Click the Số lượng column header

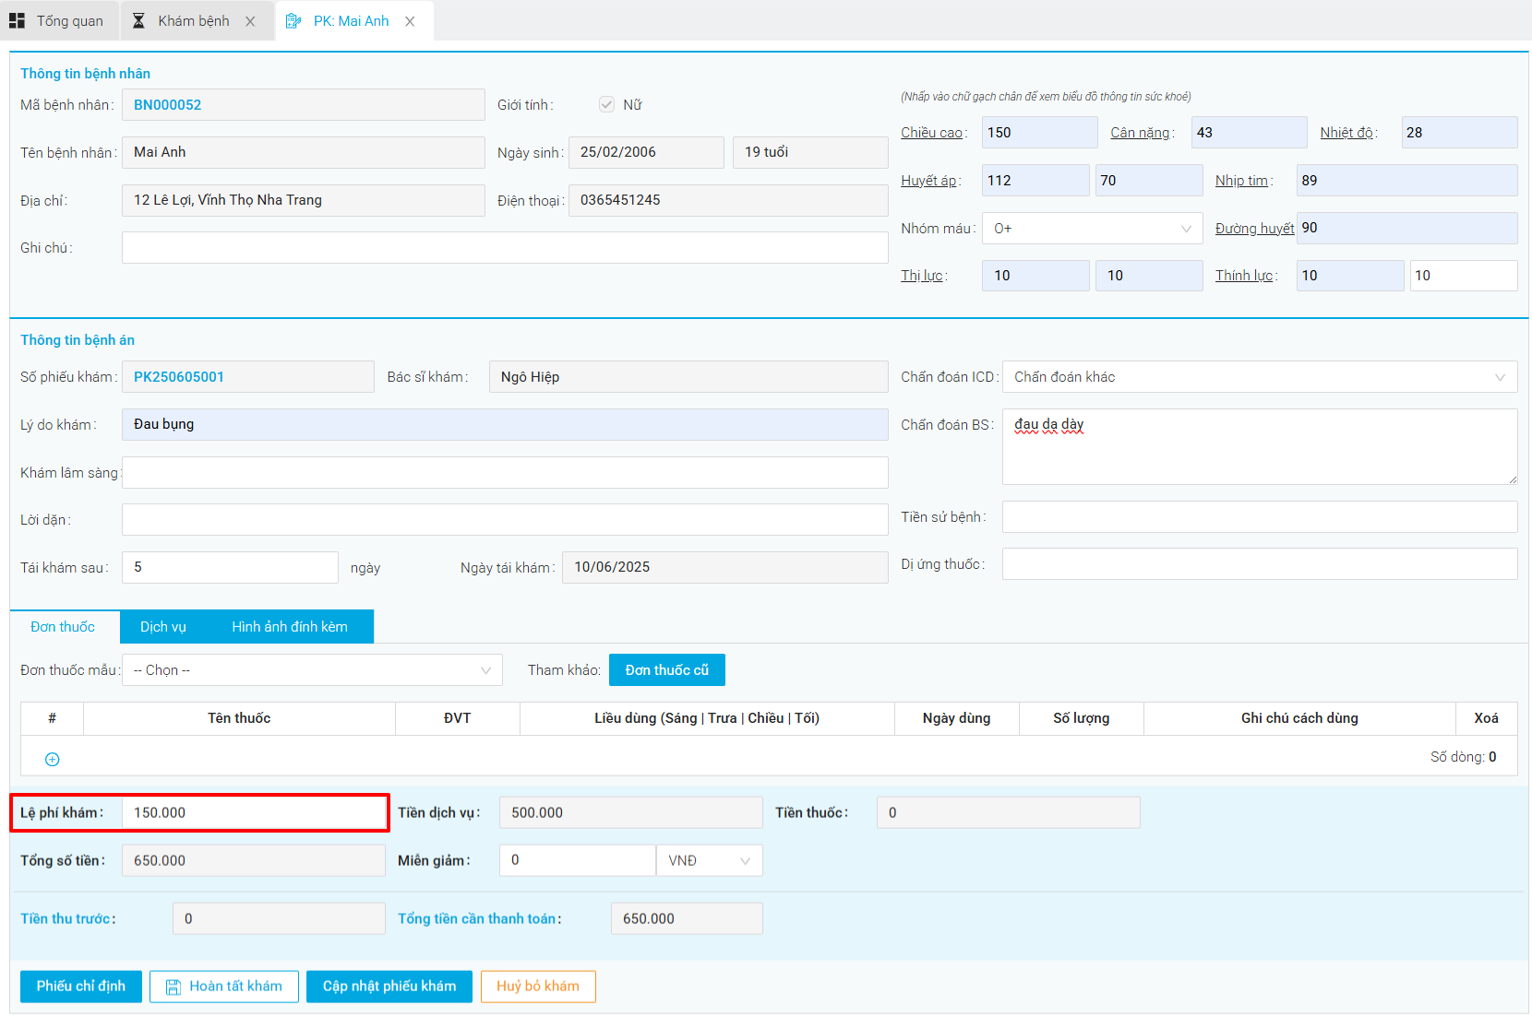(x=1082, y=718)
